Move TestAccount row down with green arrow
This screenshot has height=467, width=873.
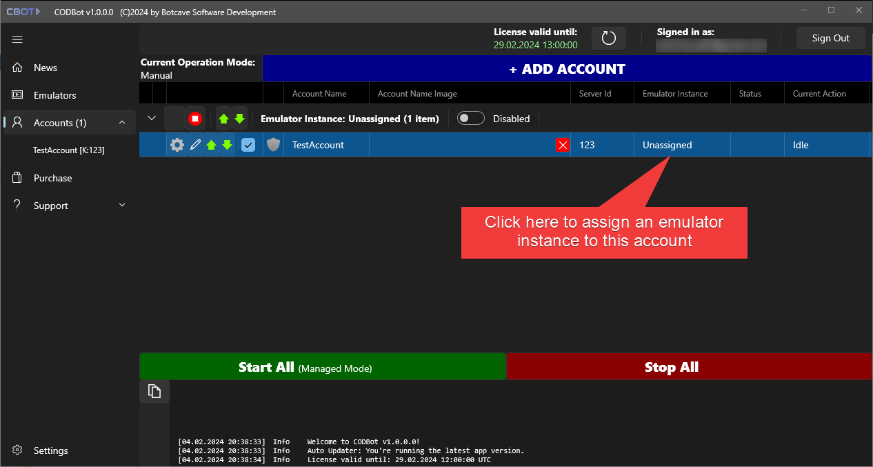[227, 145]
